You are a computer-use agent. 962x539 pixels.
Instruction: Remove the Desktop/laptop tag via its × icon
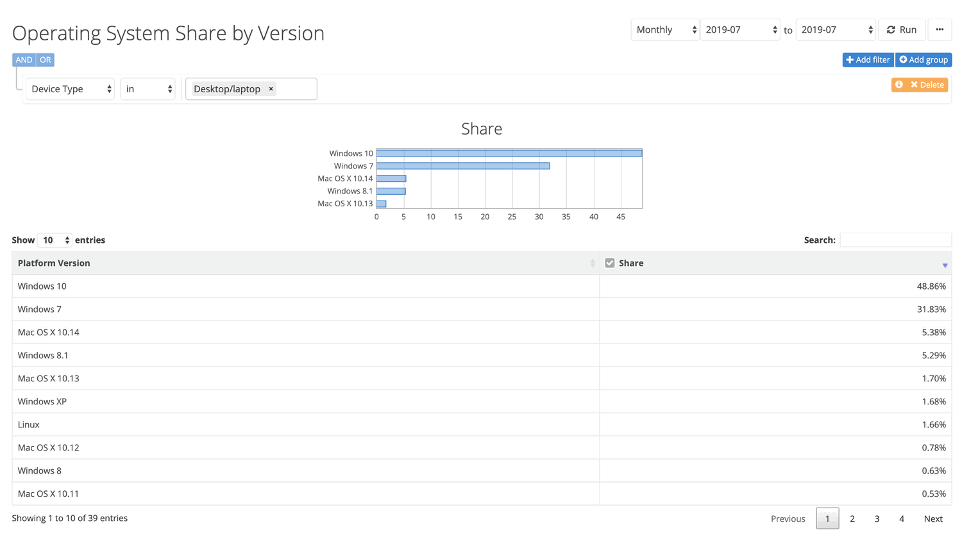click(x=271, y=89)
